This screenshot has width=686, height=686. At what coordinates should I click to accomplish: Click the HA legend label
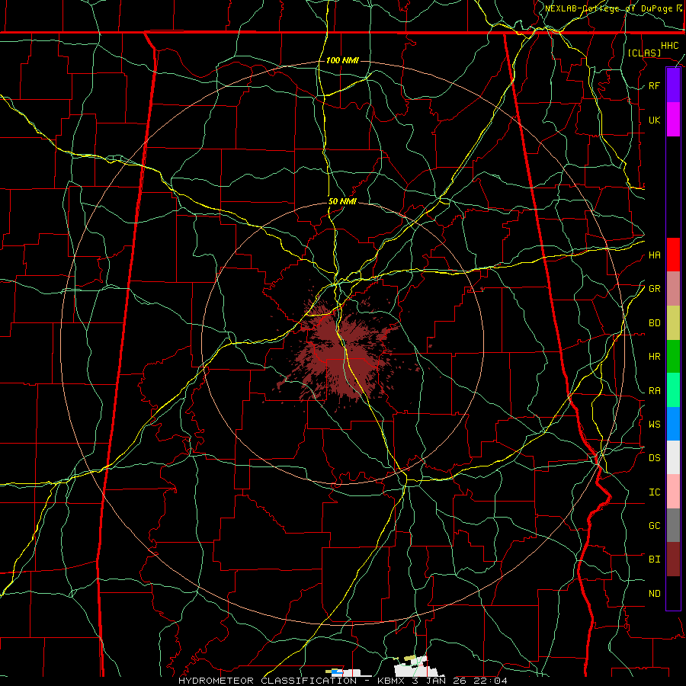[654, 255]
